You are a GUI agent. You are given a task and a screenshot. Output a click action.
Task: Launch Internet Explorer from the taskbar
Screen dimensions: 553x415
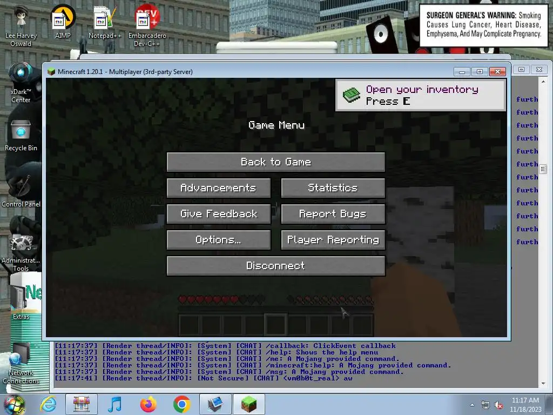click(48, 404)
